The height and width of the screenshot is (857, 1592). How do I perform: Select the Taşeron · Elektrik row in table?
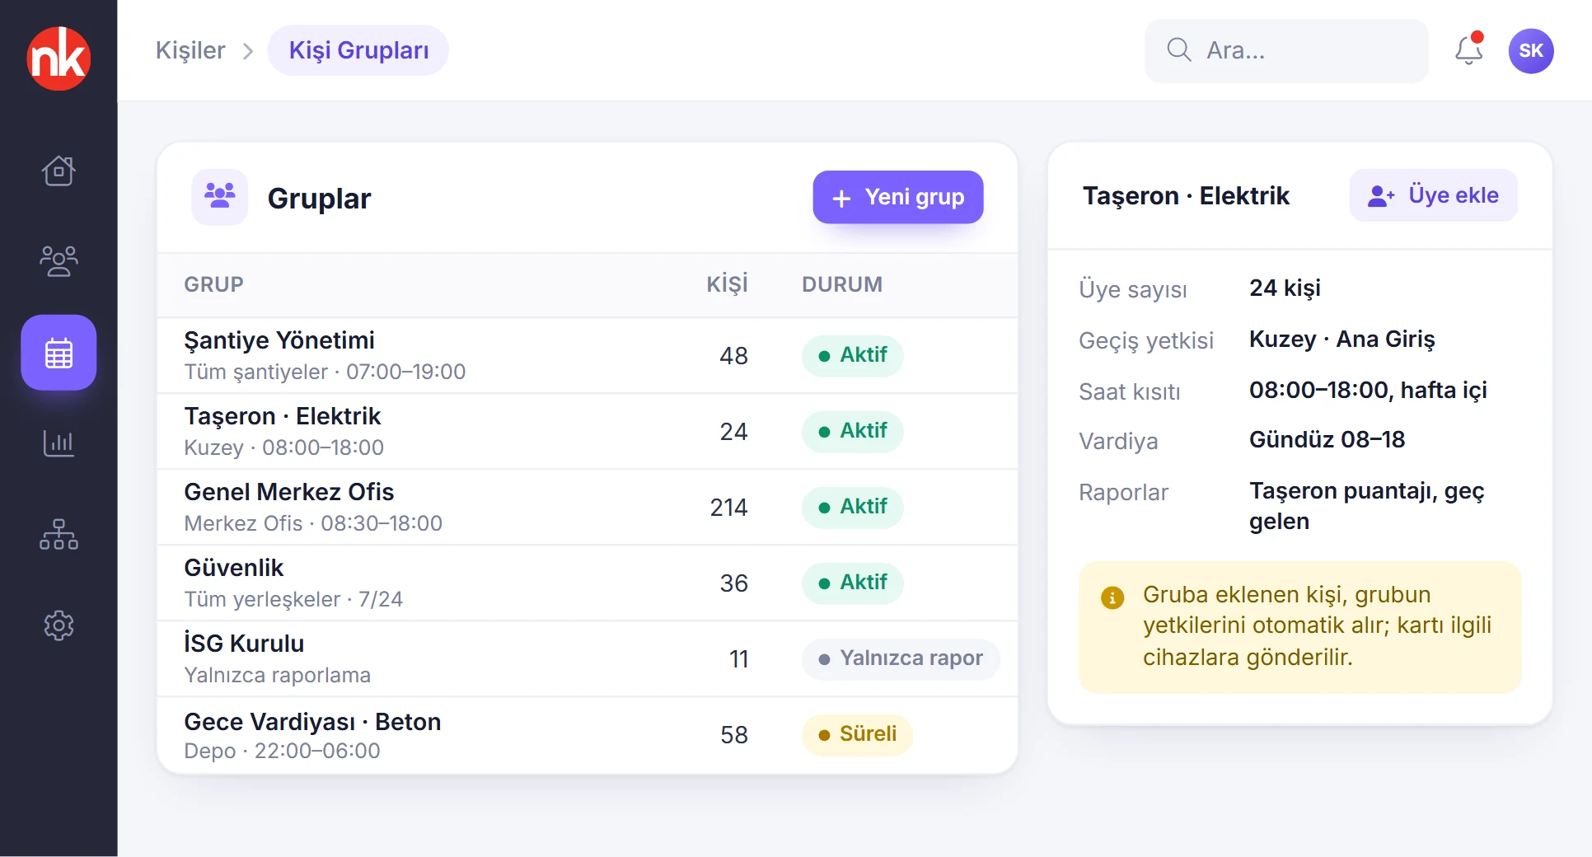(x=588, y=432)
